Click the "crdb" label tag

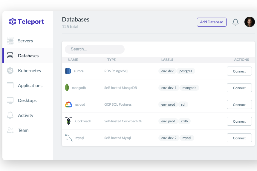[184, 121]
